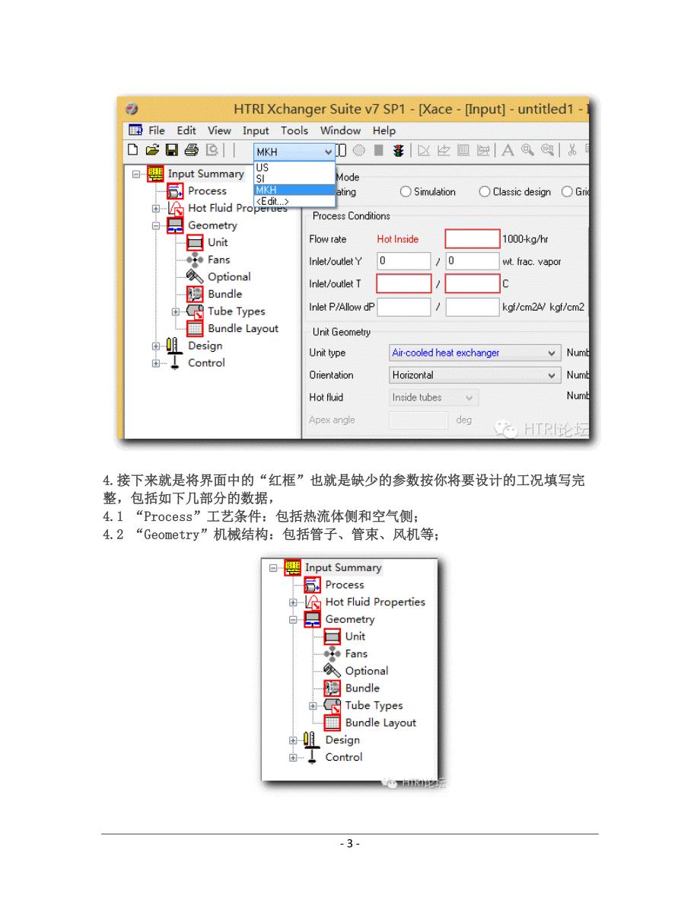700x907 pixels.
Task: Click the document icon left of File menu
Action: (x=136, y=130)
